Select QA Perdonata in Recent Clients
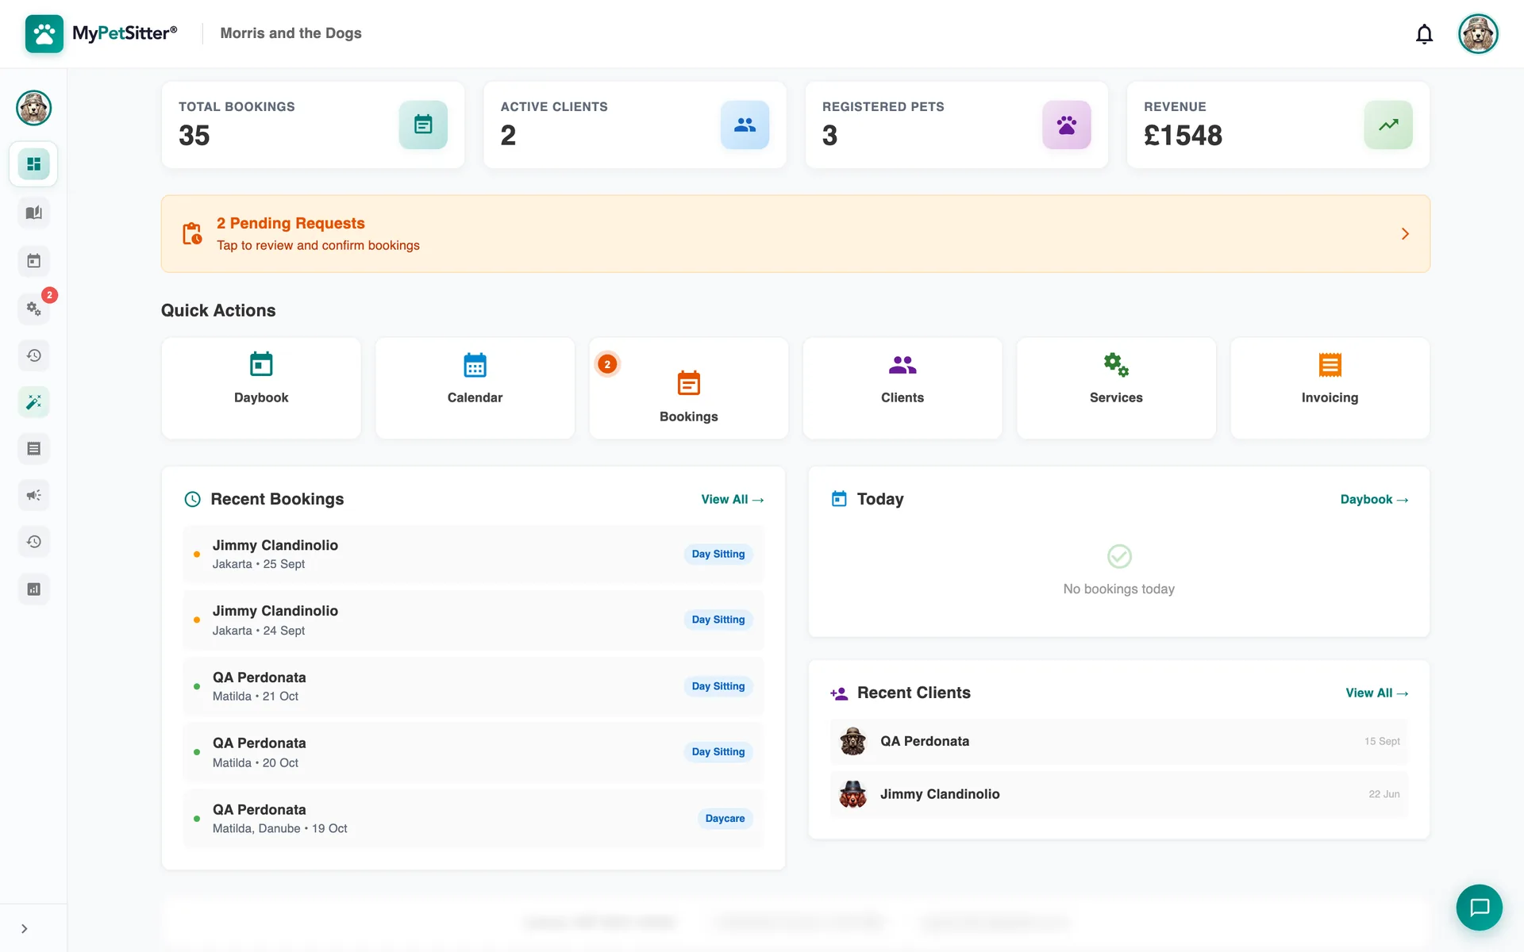1524x952 pixels. tap(1119, 741)
